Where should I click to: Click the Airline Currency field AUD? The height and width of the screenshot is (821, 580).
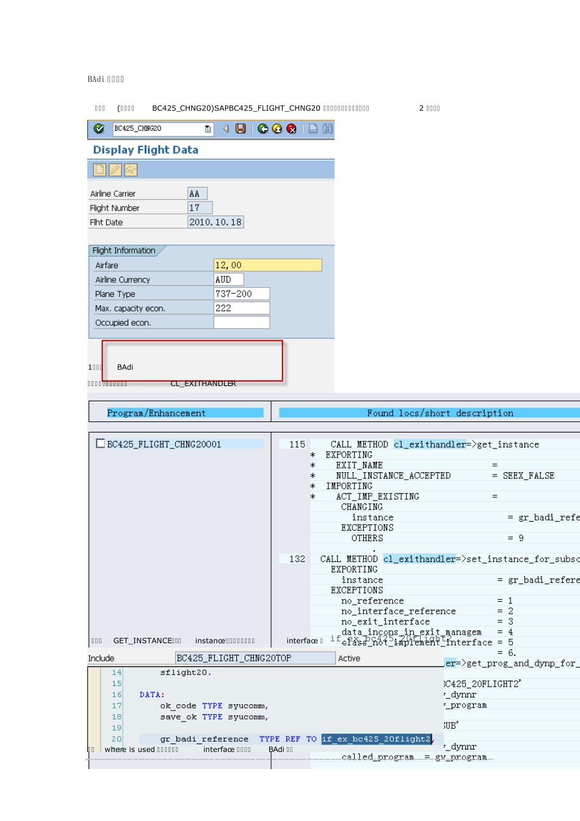click(228, 279)
